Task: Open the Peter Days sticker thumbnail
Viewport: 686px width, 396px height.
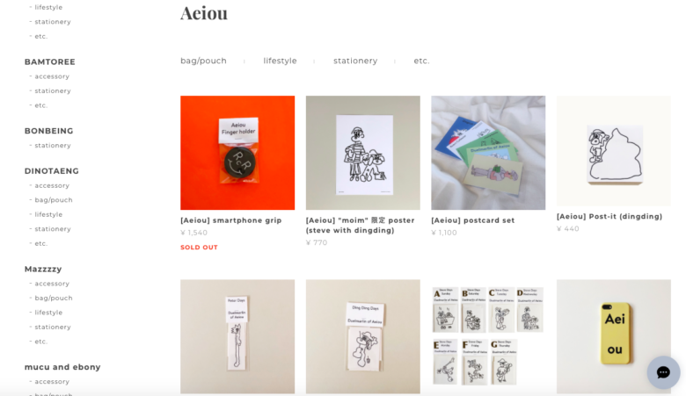Action: 237,336
